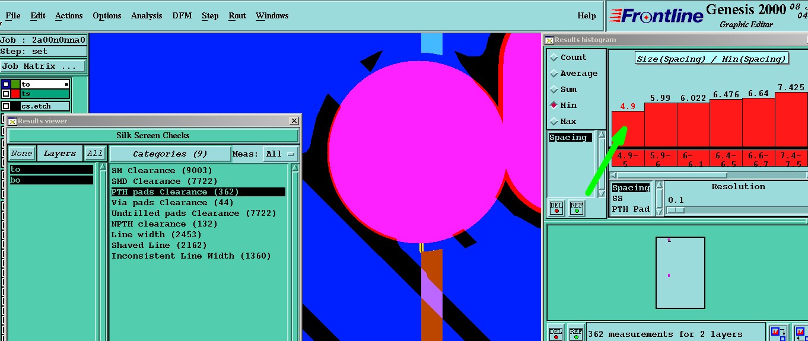808x341 pixels.
Task: Select 'bo' in Results viewer layers list
Action: pos(51,180)
